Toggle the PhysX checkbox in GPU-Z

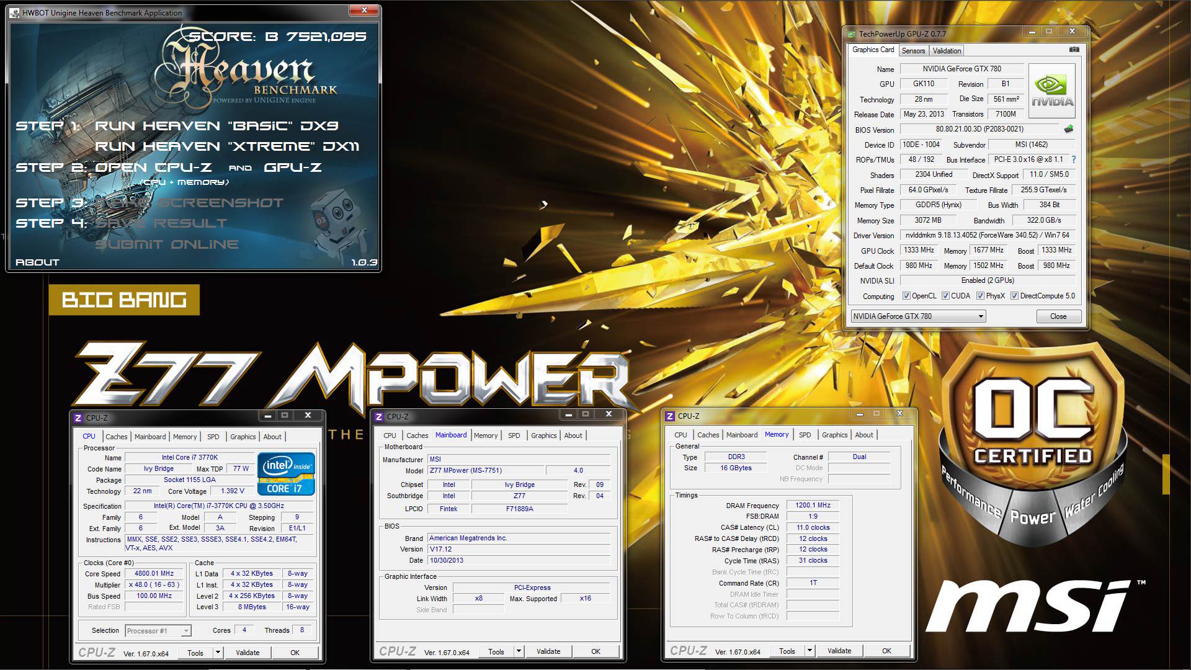pos(980,296)
